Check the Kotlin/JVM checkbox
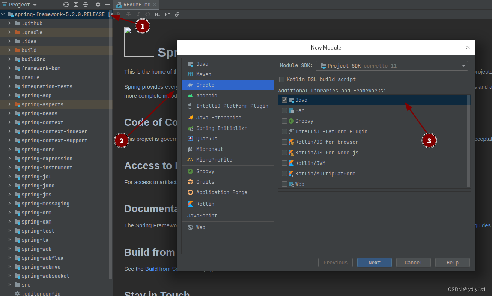The image size is (492, 296). point(284,163)
